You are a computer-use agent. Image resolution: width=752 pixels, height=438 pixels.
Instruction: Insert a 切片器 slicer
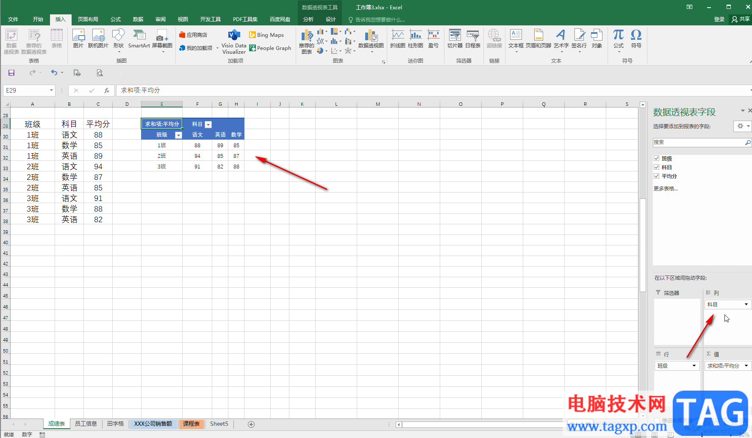[x=455, y=39]
